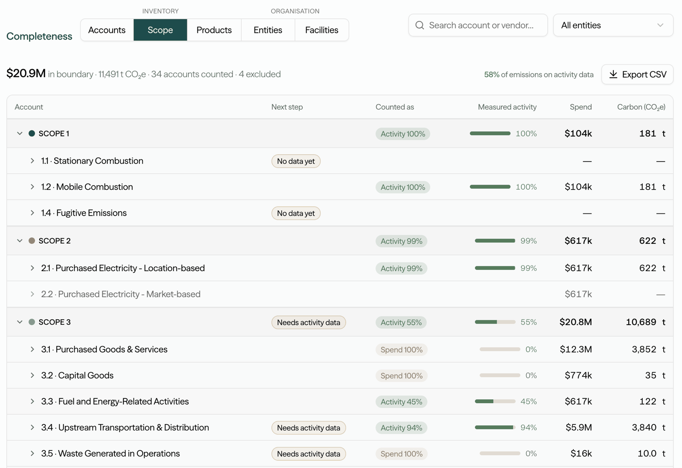This screenshot has width=682, height=468.
Task: Click the 3.3 Fuel and Energy 45% progress bar
Action: pos(495,401)
